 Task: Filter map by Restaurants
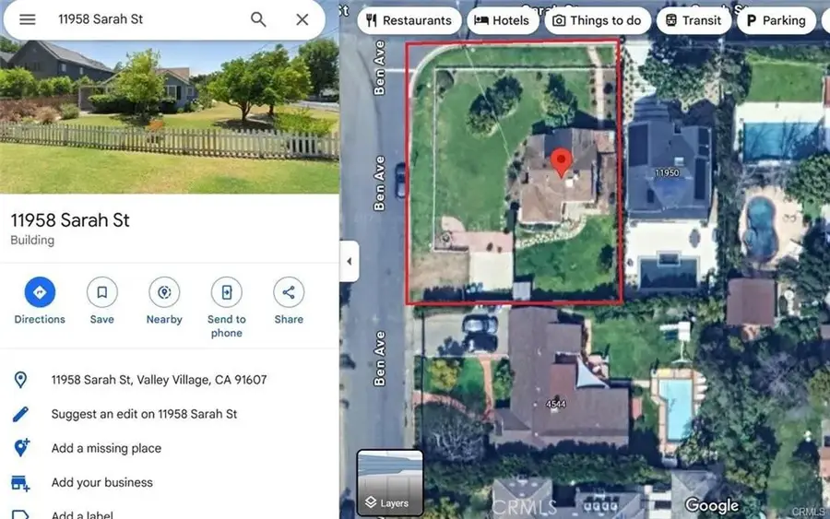(x=409, y=20)
